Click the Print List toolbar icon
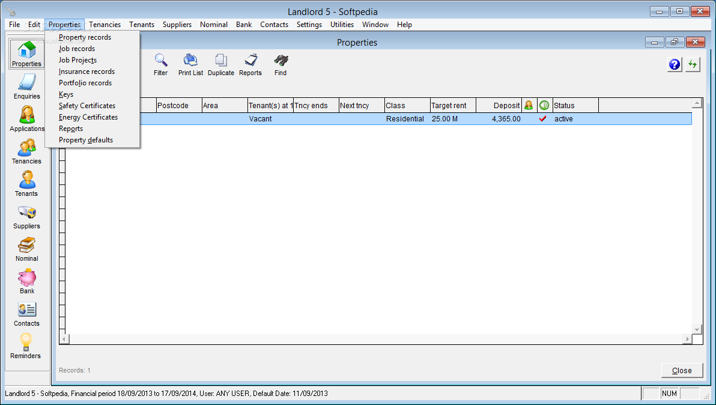716x405 pixels. [190, 65]
